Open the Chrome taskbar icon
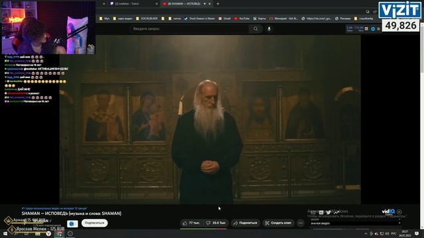 pos(60,233)
